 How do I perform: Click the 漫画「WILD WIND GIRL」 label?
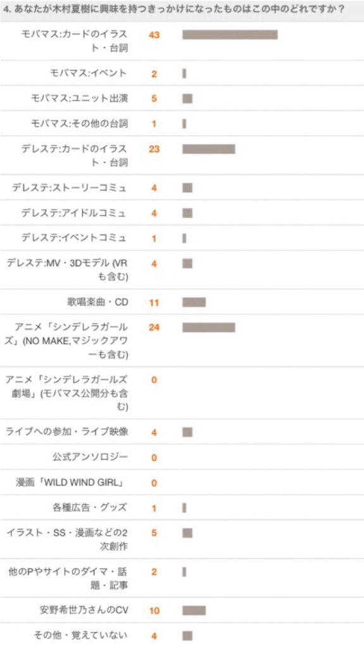pos(70,482)
